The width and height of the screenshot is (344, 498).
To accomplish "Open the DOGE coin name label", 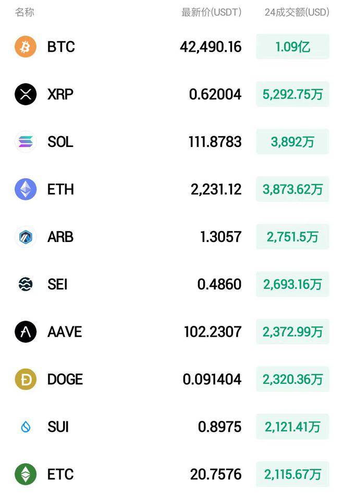I will pyautogui.click(x=65, y=379).
